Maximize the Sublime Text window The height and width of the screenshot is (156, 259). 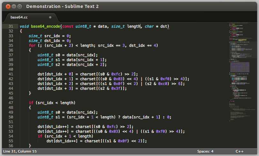pyautogui.click(x=20, y=6)
